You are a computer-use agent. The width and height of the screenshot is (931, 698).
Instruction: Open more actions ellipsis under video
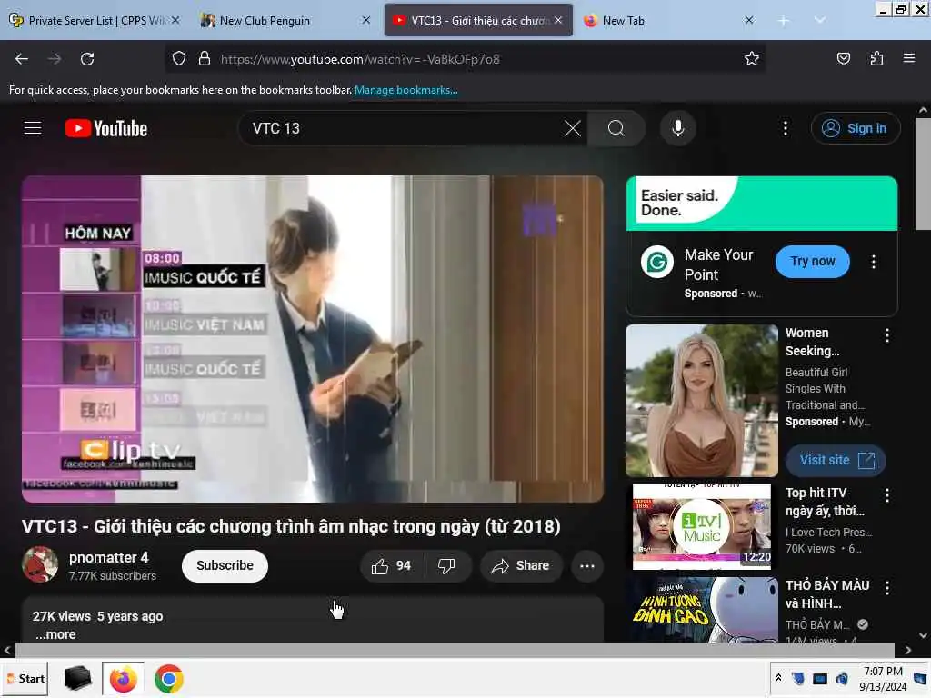coord(586,565)
